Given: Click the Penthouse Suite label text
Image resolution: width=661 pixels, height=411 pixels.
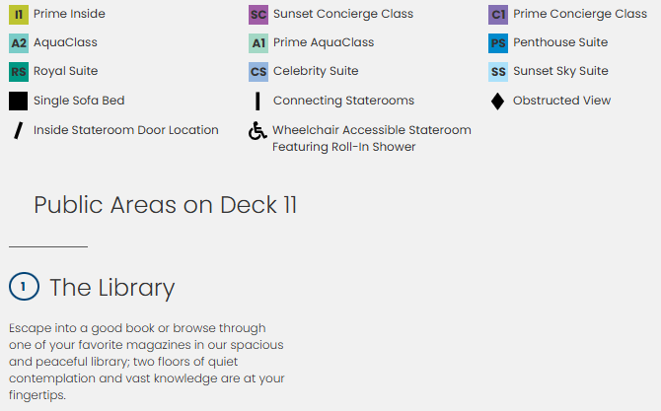Looking at the screenshot, I should tap(560, 43).
